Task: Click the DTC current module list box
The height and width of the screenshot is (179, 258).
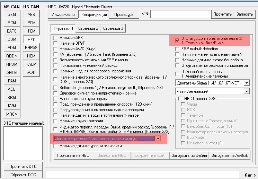Action: (x=23, y=143)
